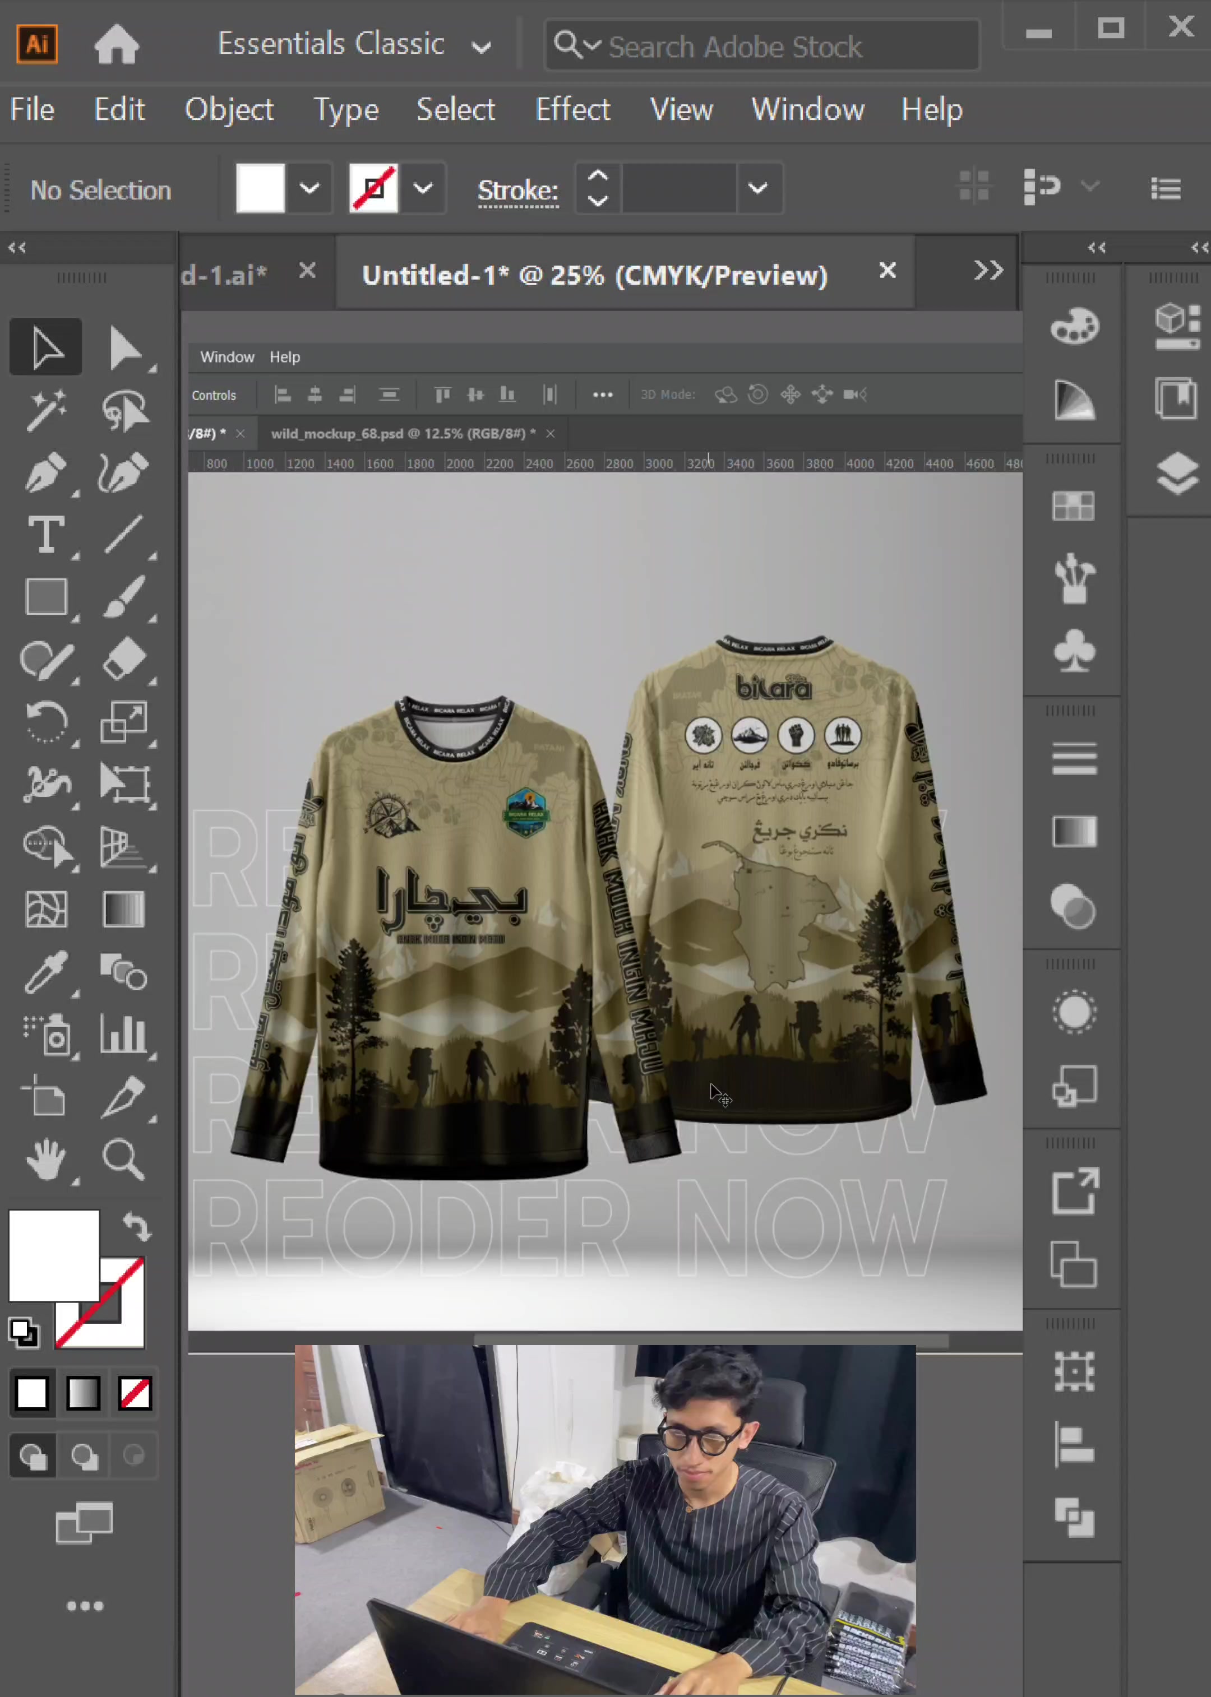Open the Symbols club panel
The image size is (1211, 1697).
(x=1075, y=651)
